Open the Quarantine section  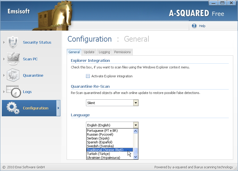tap(33, 75)
